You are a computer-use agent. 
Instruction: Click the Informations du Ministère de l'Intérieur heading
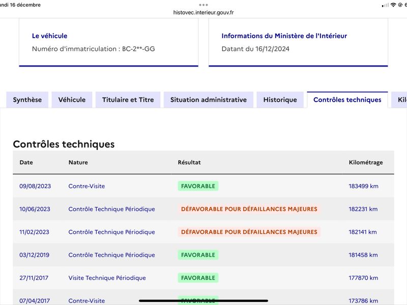[x=284, y=36]
